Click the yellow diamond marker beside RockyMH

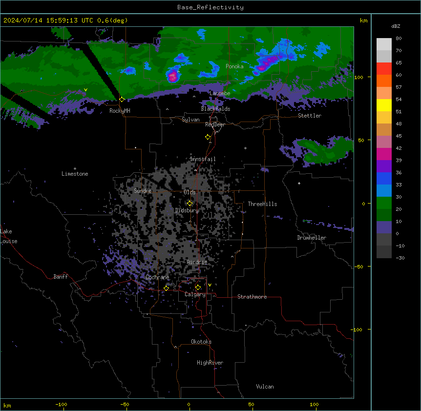click(122, 100)
